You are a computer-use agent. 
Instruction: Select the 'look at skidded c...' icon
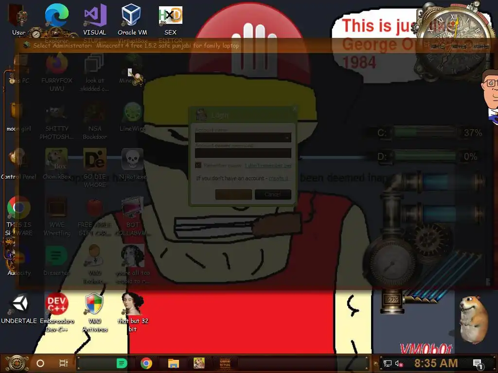pos(95,72)
